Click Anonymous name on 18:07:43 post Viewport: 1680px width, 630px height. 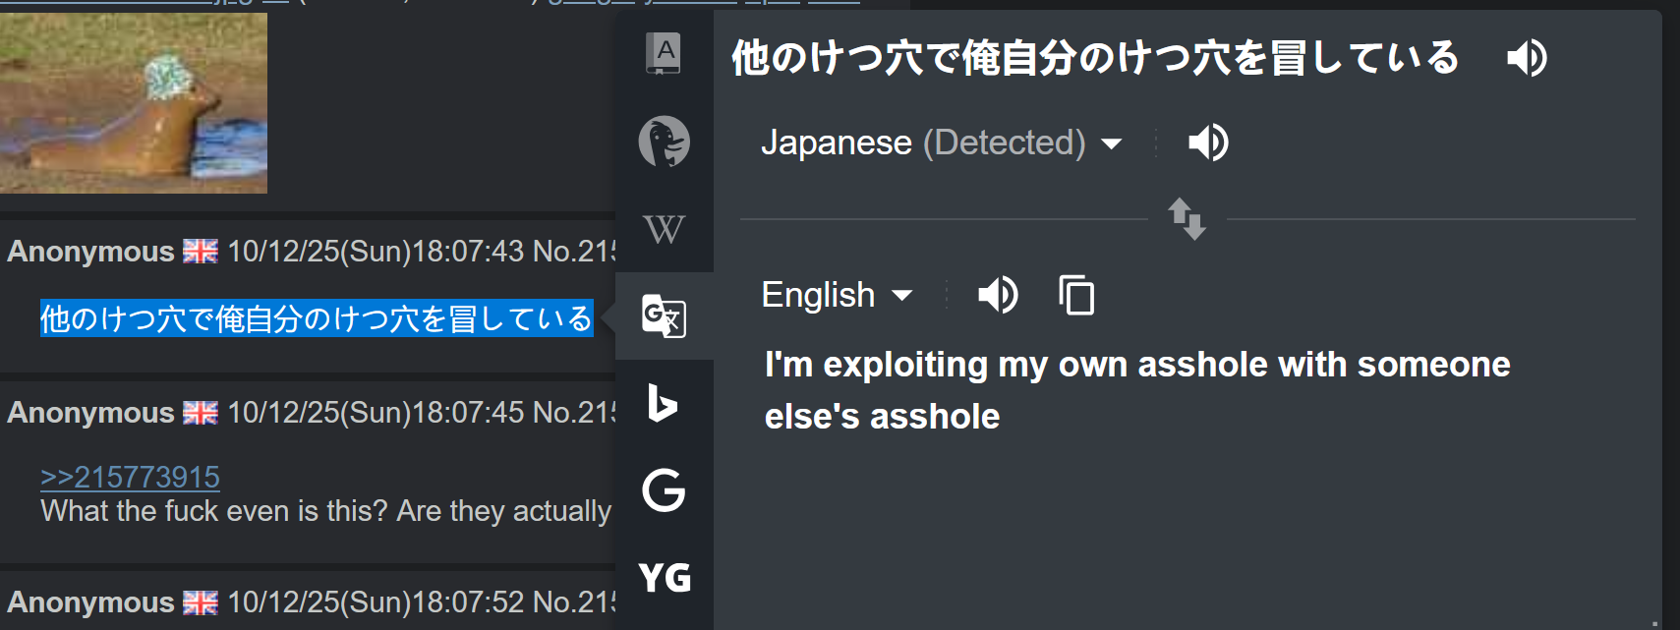point(90,252)
